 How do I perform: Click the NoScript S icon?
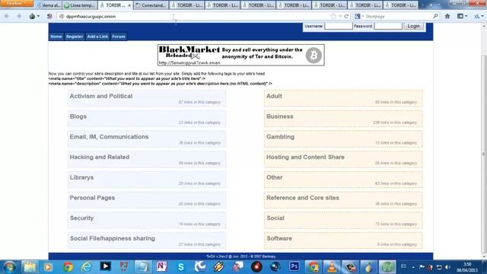(x=49, y=16)
